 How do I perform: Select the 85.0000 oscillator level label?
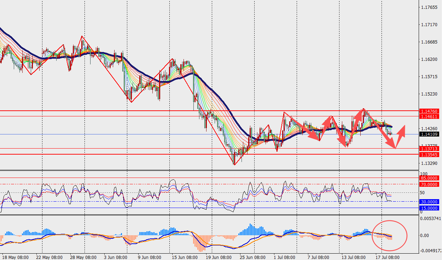430,178
